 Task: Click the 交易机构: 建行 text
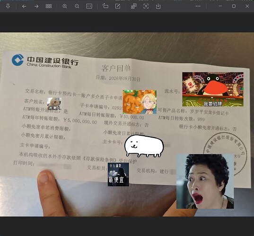coord(153,171)
